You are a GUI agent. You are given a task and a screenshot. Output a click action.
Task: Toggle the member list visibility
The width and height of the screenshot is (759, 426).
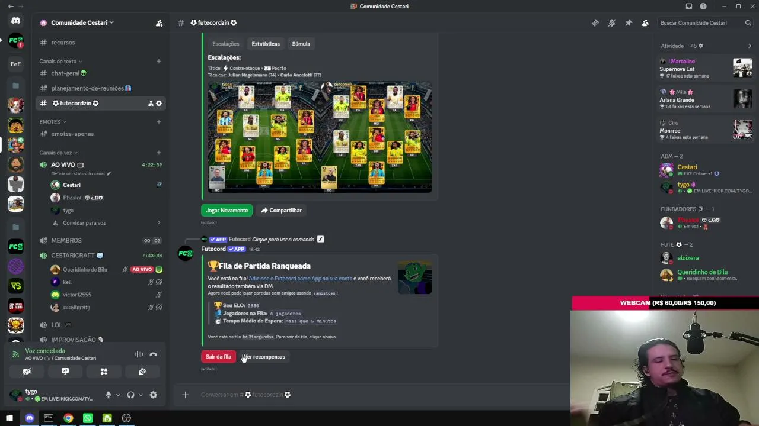pyautogui.click(x=645, y=23)
